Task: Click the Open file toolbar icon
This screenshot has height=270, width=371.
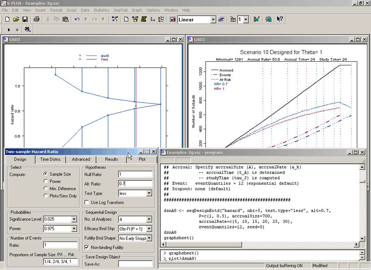Action: 16,19
